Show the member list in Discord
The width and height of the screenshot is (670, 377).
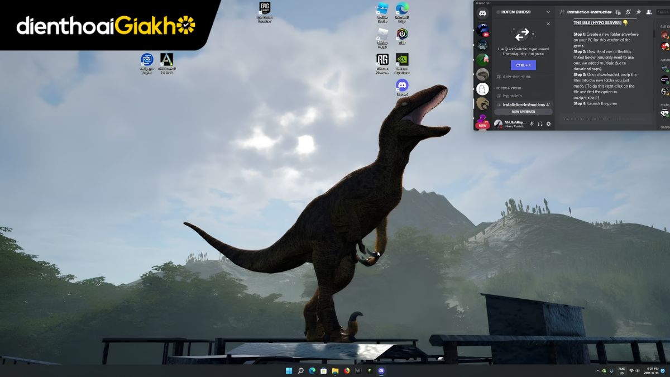[649, 12]
